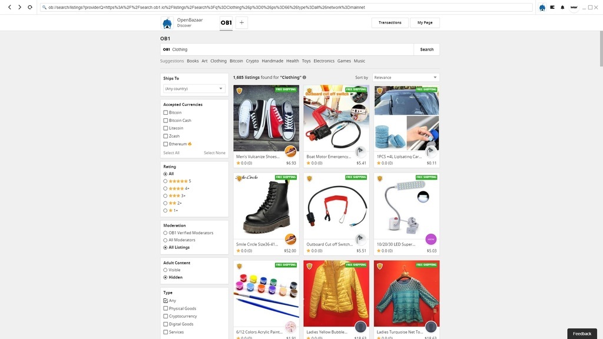603x339 pixels.
Task: Check the Litecoin currency filter
Action: 165,128
